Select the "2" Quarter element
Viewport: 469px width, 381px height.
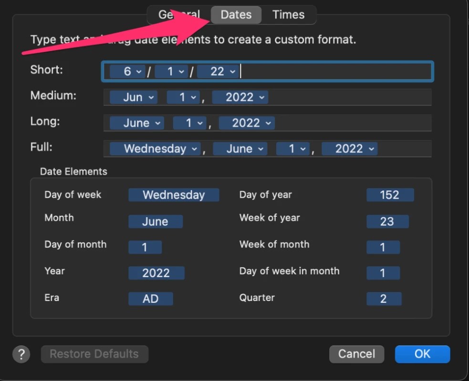pos(384,298)
